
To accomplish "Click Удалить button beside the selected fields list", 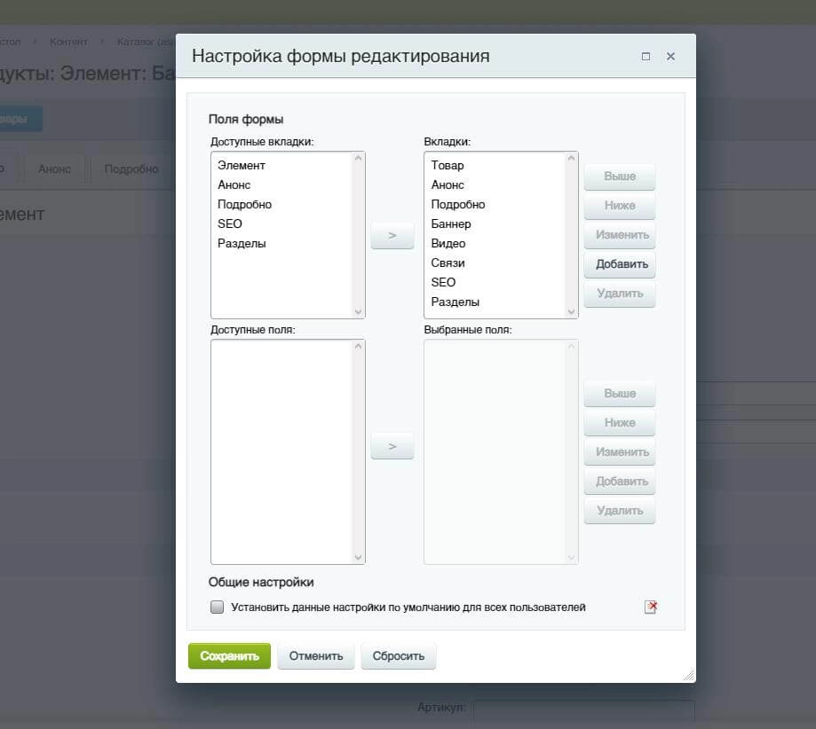I will coord(620,511).
